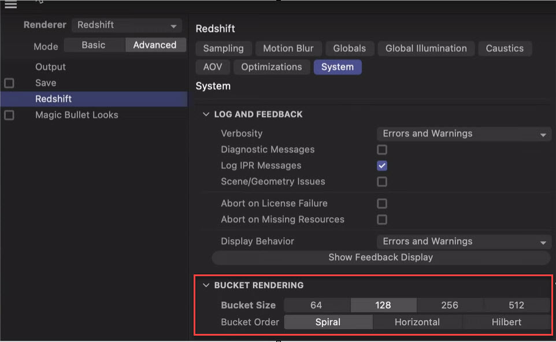Open the Verbosity dropdown
Image resolution: width=556 pixels, height=342 pixels.
tap(464, 133)
